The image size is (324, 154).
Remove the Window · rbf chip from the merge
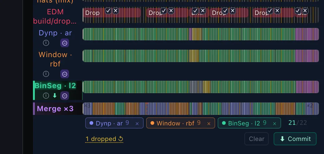point(209,124)
